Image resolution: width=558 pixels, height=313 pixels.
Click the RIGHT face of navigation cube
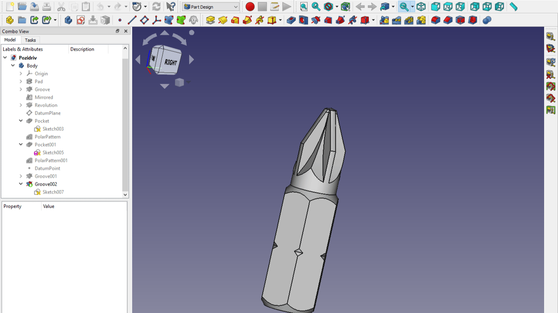point(170,62)
